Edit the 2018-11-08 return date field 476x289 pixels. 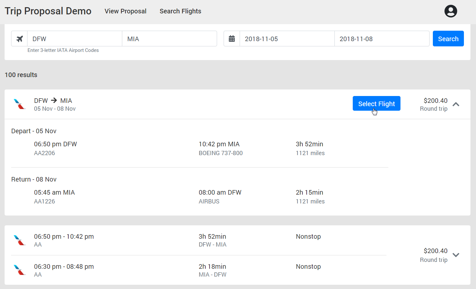(382, 39)
